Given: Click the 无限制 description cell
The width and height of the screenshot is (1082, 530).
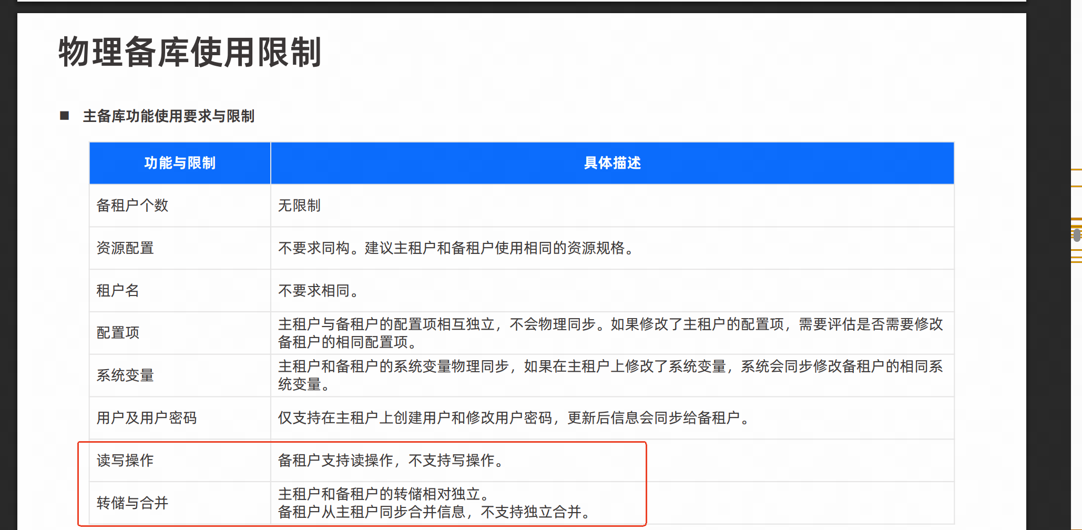Looking at the screenshot, I should [299, 206].
